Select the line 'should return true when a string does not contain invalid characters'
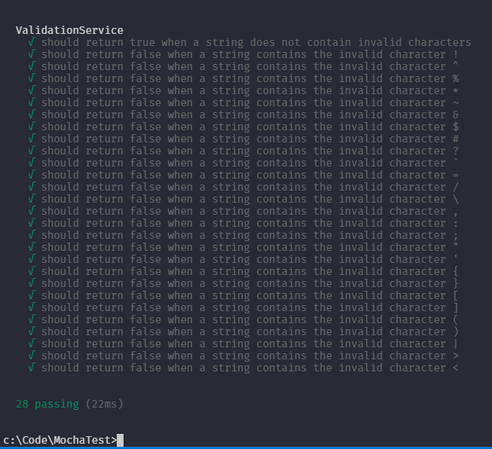Viewport: 492px width, 449px height. 249,42
